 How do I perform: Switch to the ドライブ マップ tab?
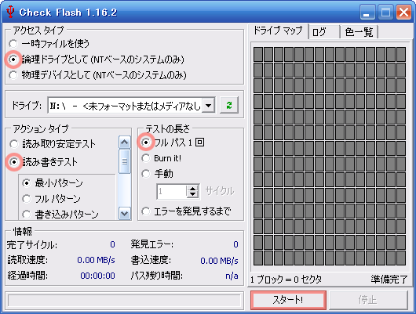pos(278,31)
